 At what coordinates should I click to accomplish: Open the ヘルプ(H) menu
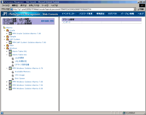click(54, 6)
